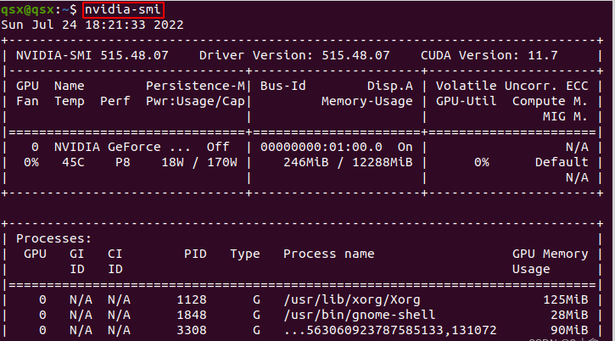Click the 125MiB GPU memory value

pyautogui.click(x=567, y=299)
